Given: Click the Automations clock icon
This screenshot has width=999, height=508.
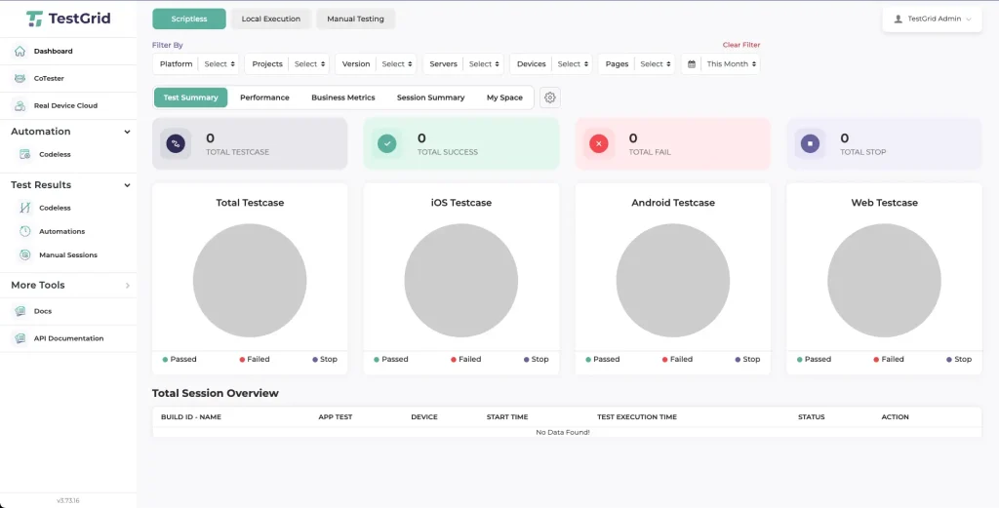Looking at the screenshot, I should [24, 231].
